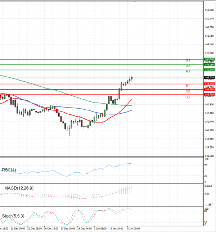Select the 149.500 axis value

click(x=209, y=27)
